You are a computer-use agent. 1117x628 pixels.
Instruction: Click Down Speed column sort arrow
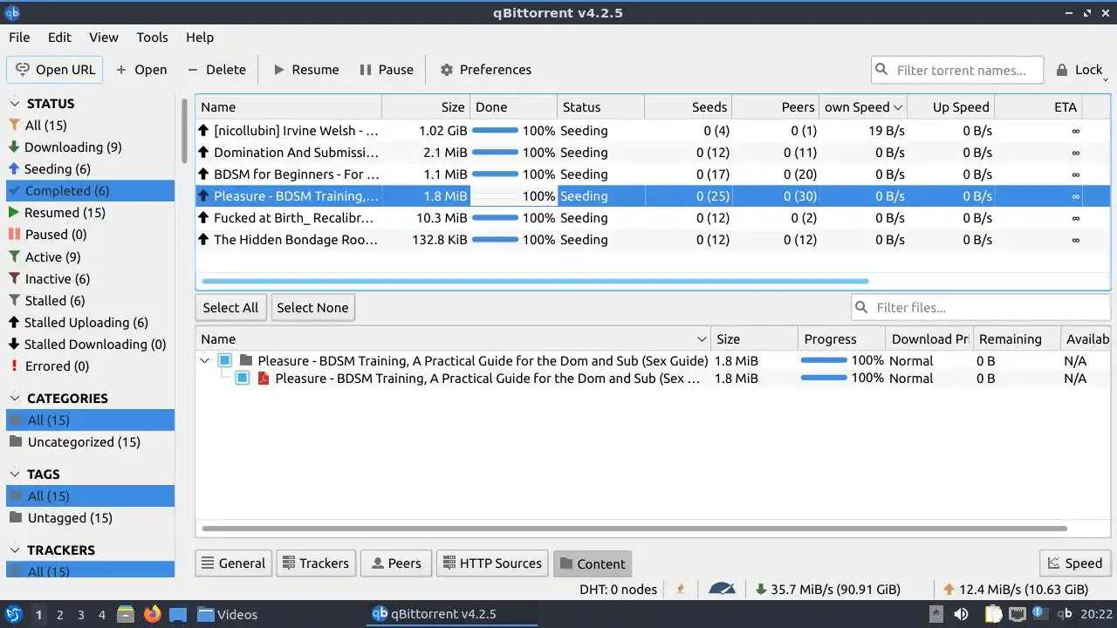pyautogui.click(x=897, y=107)
